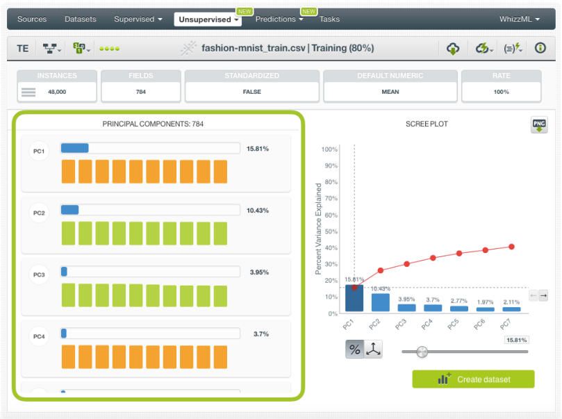
Task: Click the Create dataset button
Action: point(473,379)
